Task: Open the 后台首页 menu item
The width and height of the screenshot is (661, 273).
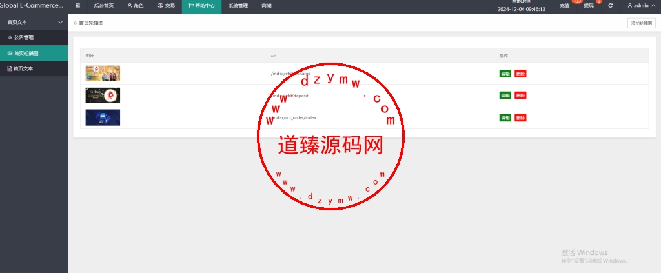Action: point(104,6)
